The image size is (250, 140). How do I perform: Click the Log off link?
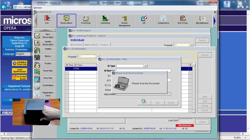(x=20, y=46)
